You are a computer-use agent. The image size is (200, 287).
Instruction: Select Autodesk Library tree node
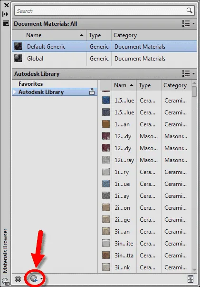tap(55, 92)
